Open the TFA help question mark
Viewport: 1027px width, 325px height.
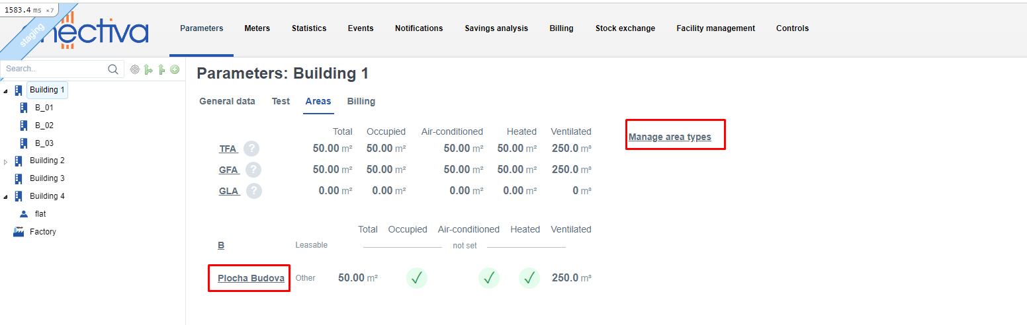click(x=251, y=149)
